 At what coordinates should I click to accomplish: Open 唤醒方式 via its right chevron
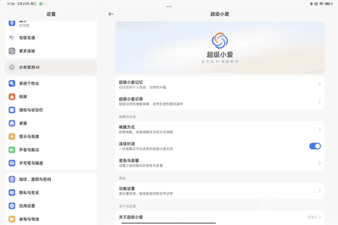pos(319,129)
